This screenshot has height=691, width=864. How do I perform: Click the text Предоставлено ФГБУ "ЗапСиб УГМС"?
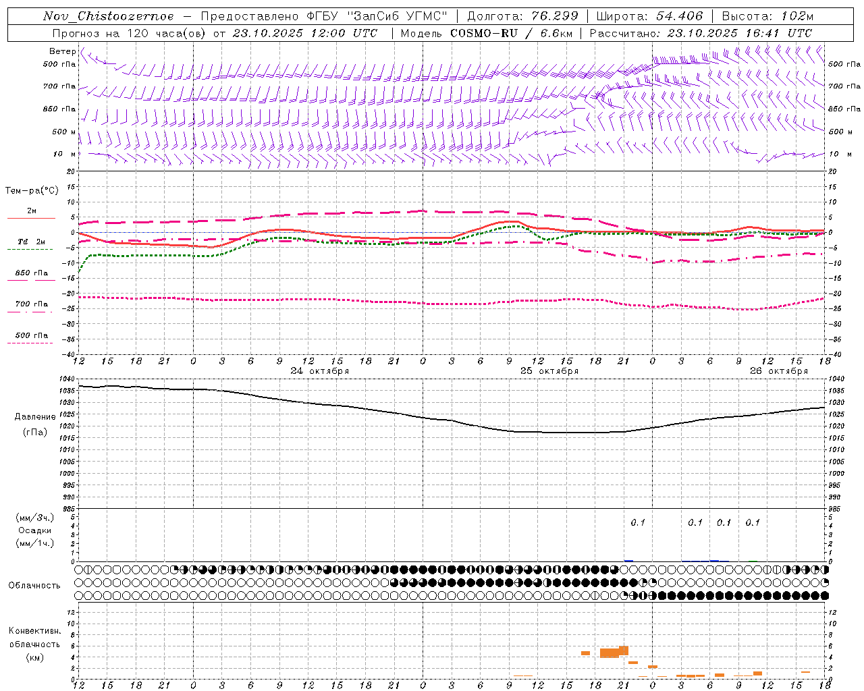point(324,16)
